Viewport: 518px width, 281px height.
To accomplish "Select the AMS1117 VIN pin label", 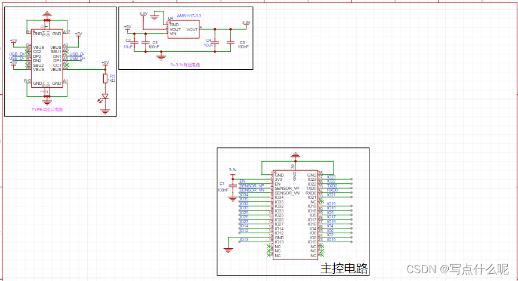I will tap(173, 33).
